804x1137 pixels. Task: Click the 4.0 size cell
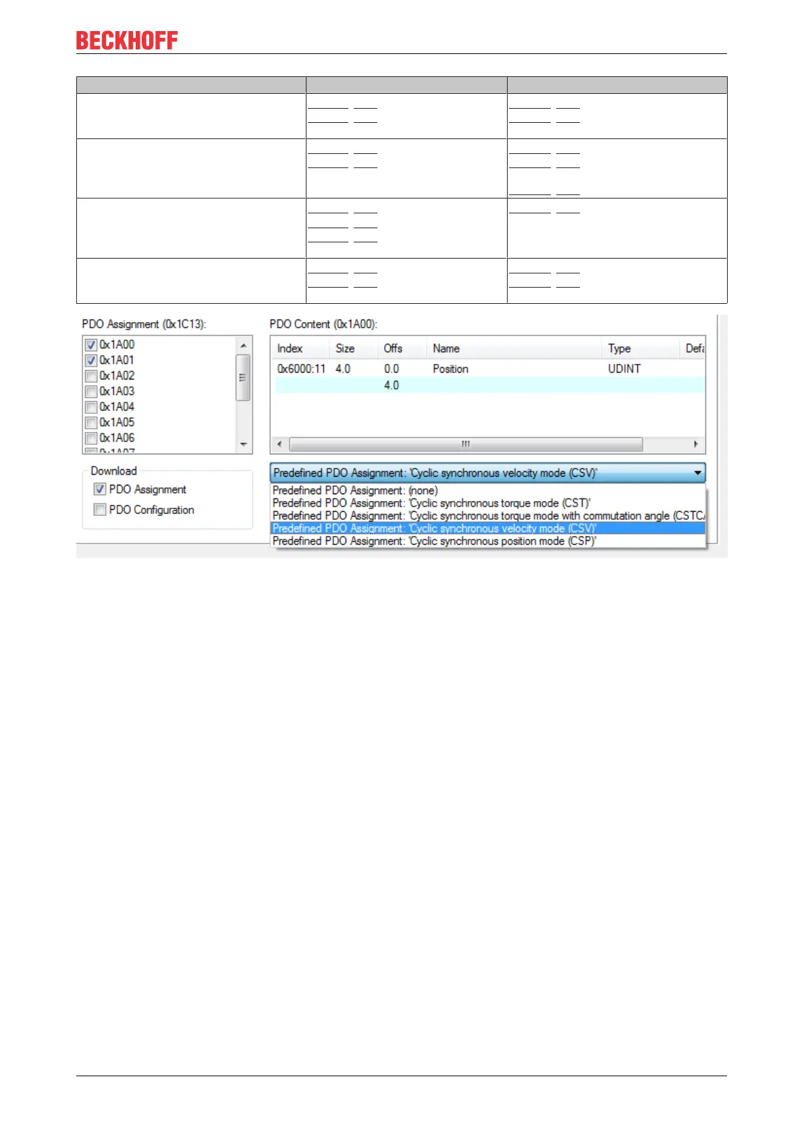343,369
